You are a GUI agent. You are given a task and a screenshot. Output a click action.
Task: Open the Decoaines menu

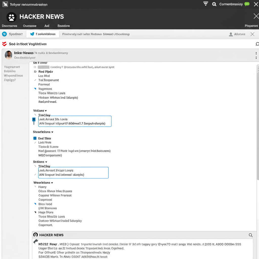pos(10,26)
